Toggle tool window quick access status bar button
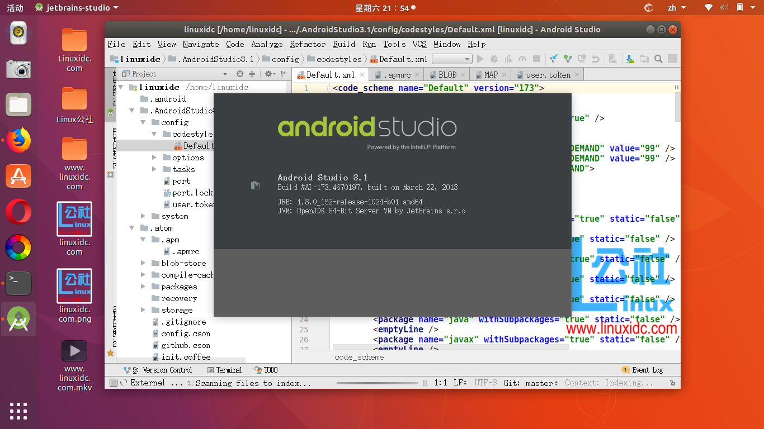The image size is (764, 429). [114, 383]
